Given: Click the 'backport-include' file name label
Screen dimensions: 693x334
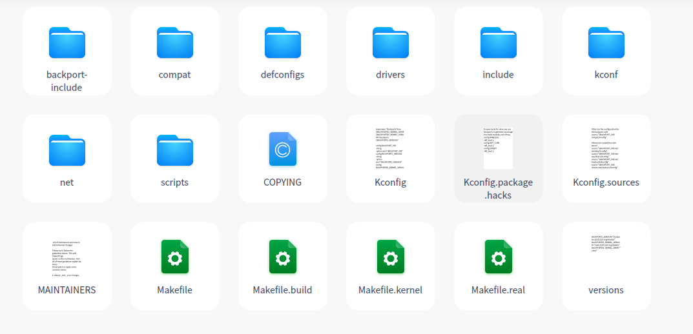Looking at the screenshot, I should [67, 81].
